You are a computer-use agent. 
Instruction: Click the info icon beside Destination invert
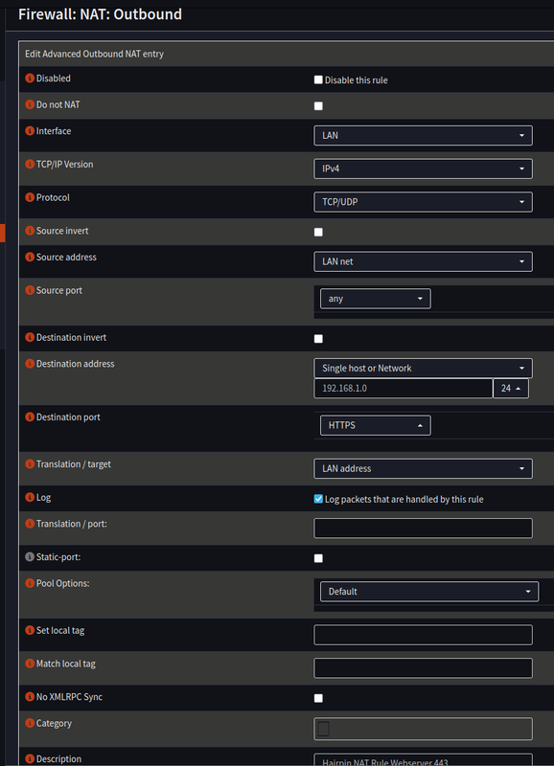(30, 337)
